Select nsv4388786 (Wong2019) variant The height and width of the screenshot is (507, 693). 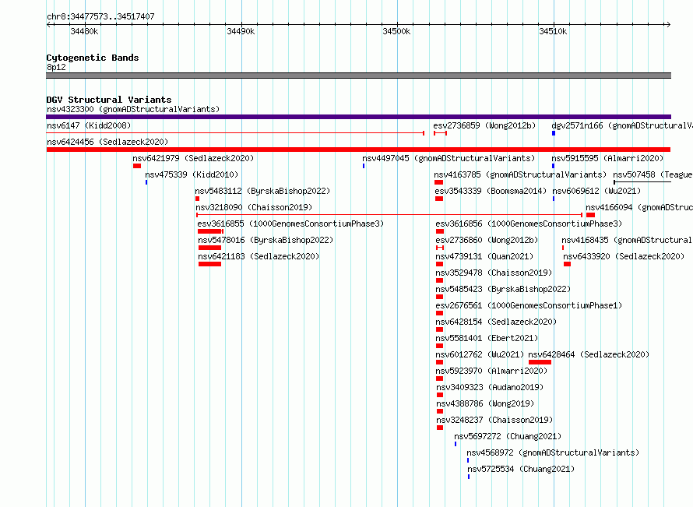(x=485, y=403)
